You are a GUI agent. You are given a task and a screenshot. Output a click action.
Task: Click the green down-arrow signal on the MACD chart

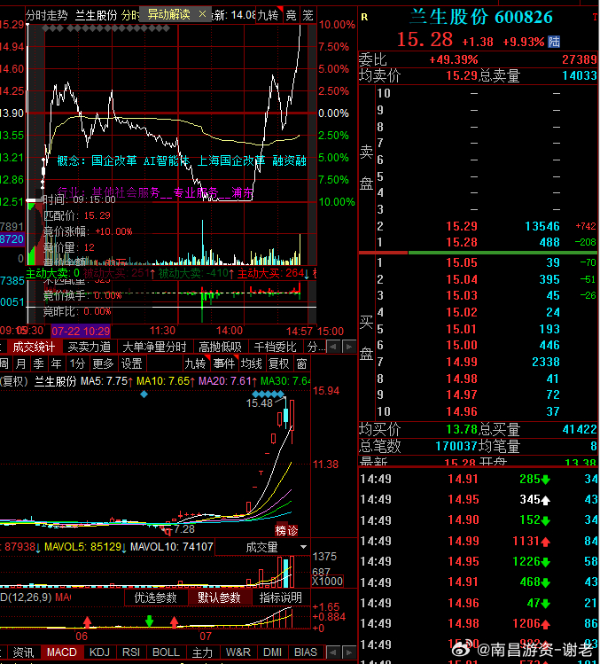click(149, 621)
